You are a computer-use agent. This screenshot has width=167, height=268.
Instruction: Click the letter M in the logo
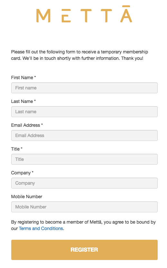tap(43, 16)
